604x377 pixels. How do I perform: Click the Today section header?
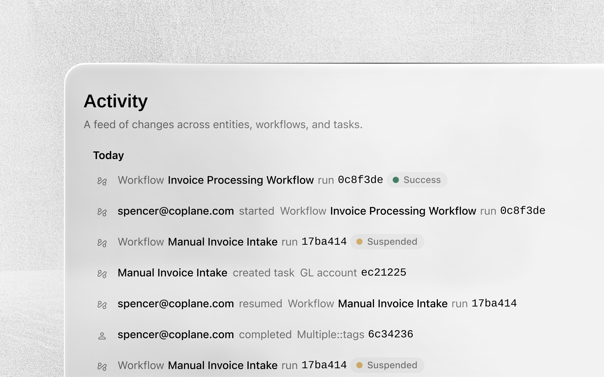[x=108, y=155]
